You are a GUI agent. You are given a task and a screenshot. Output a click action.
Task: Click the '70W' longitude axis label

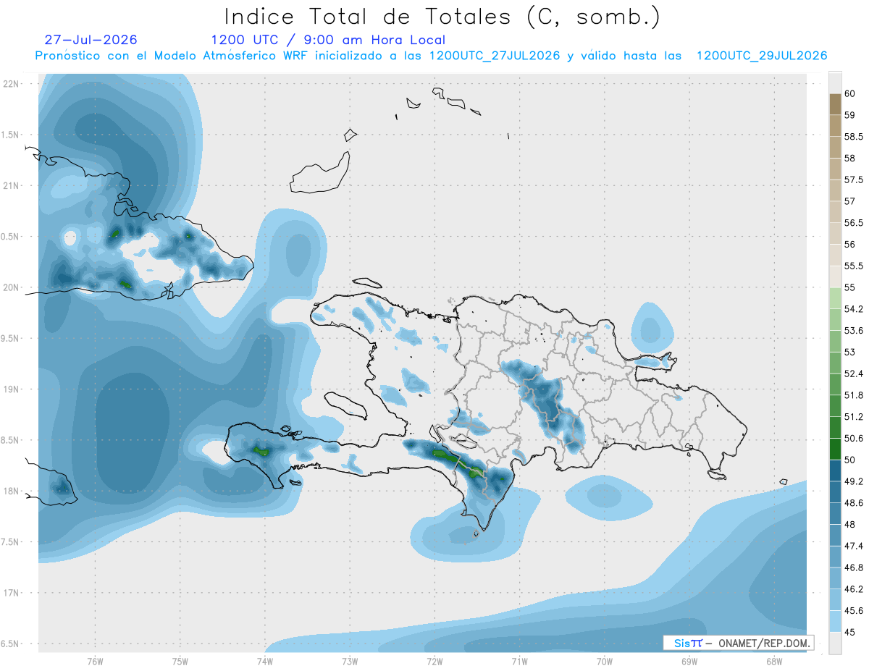point(605,661)
